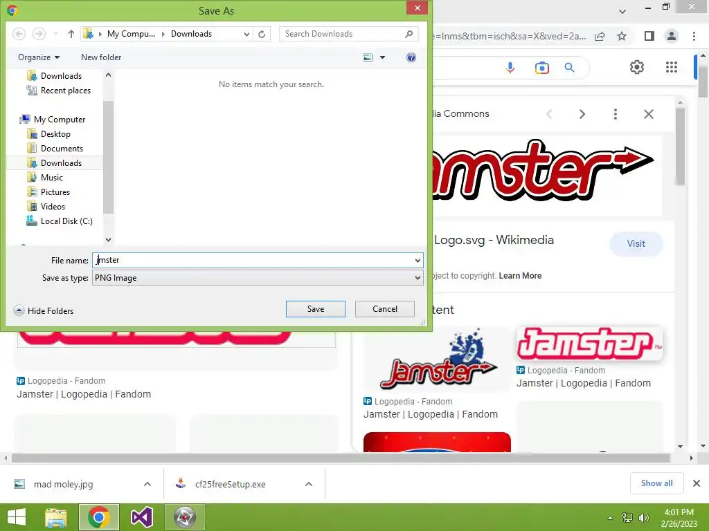Close the image preview panel
The image size is (709, 531).
coord(648,114)
